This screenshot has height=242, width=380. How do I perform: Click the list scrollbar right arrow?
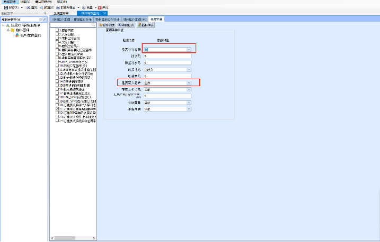click(x=94, y=238)
